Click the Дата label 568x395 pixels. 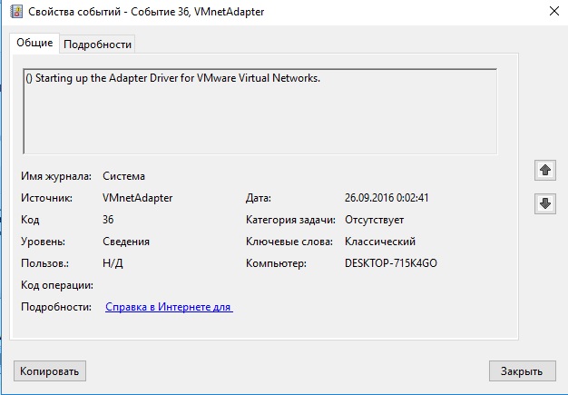click(x=259, y=198)
